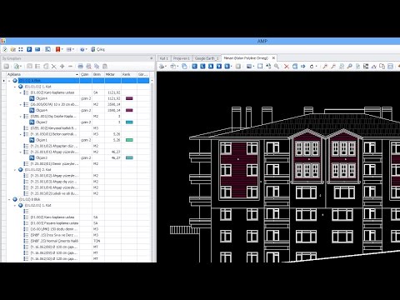Click the first blue C square icon in drawing toolbar

click(195, 67)
